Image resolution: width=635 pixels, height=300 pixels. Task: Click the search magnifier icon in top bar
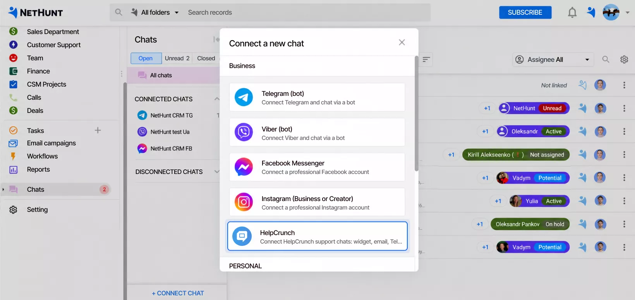coord(118,12)
